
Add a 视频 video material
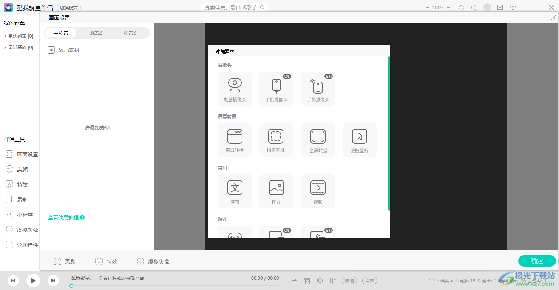318,191
